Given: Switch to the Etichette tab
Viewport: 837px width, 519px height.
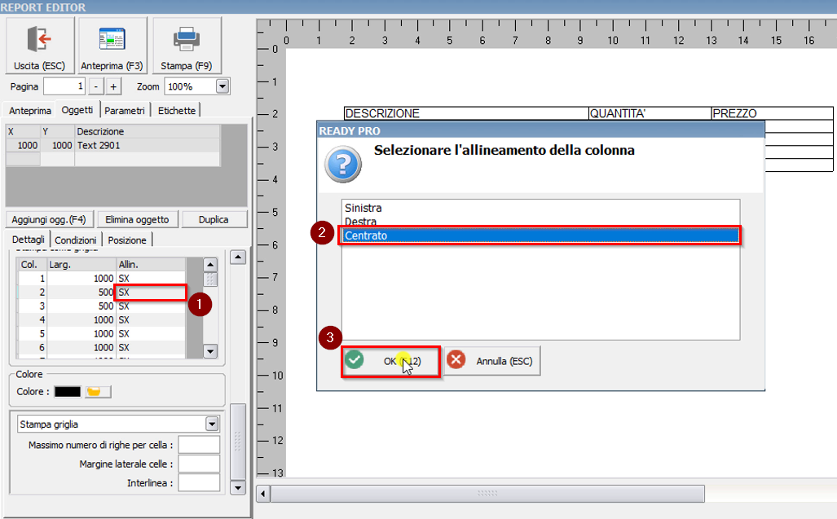Looking at the screenshot, I should click(x=177, y=110).
